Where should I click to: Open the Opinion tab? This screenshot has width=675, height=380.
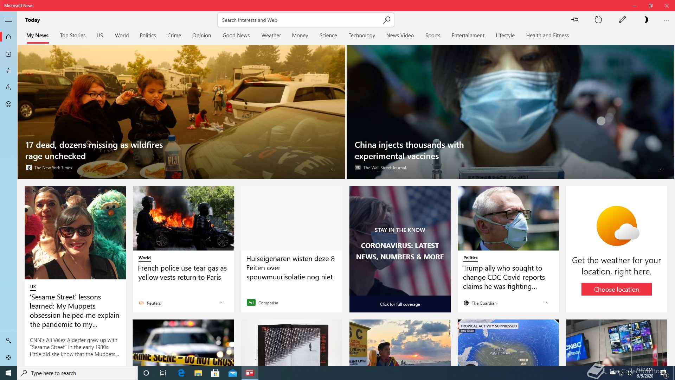201,36
